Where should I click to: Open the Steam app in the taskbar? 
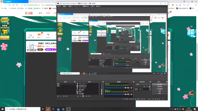(48, 109)
